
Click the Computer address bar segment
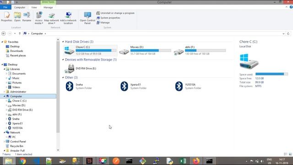coord(37,33)
